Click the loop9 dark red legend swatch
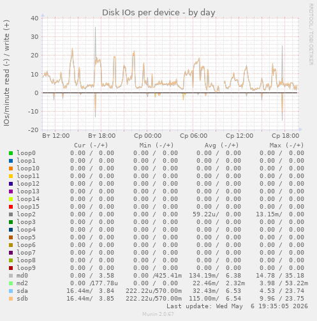This screenshot has width=317, height=321. click(11, 268)
